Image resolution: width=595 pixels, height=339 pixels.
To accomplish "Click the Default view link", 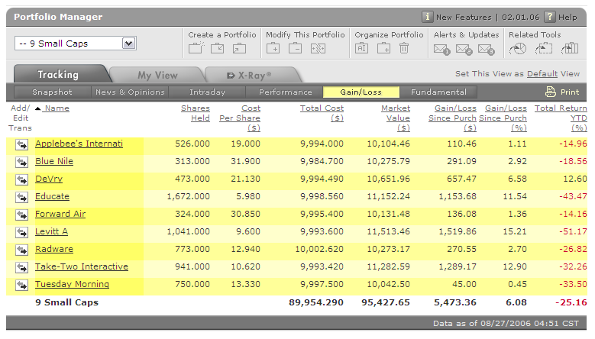I will (x=542, y=74).
